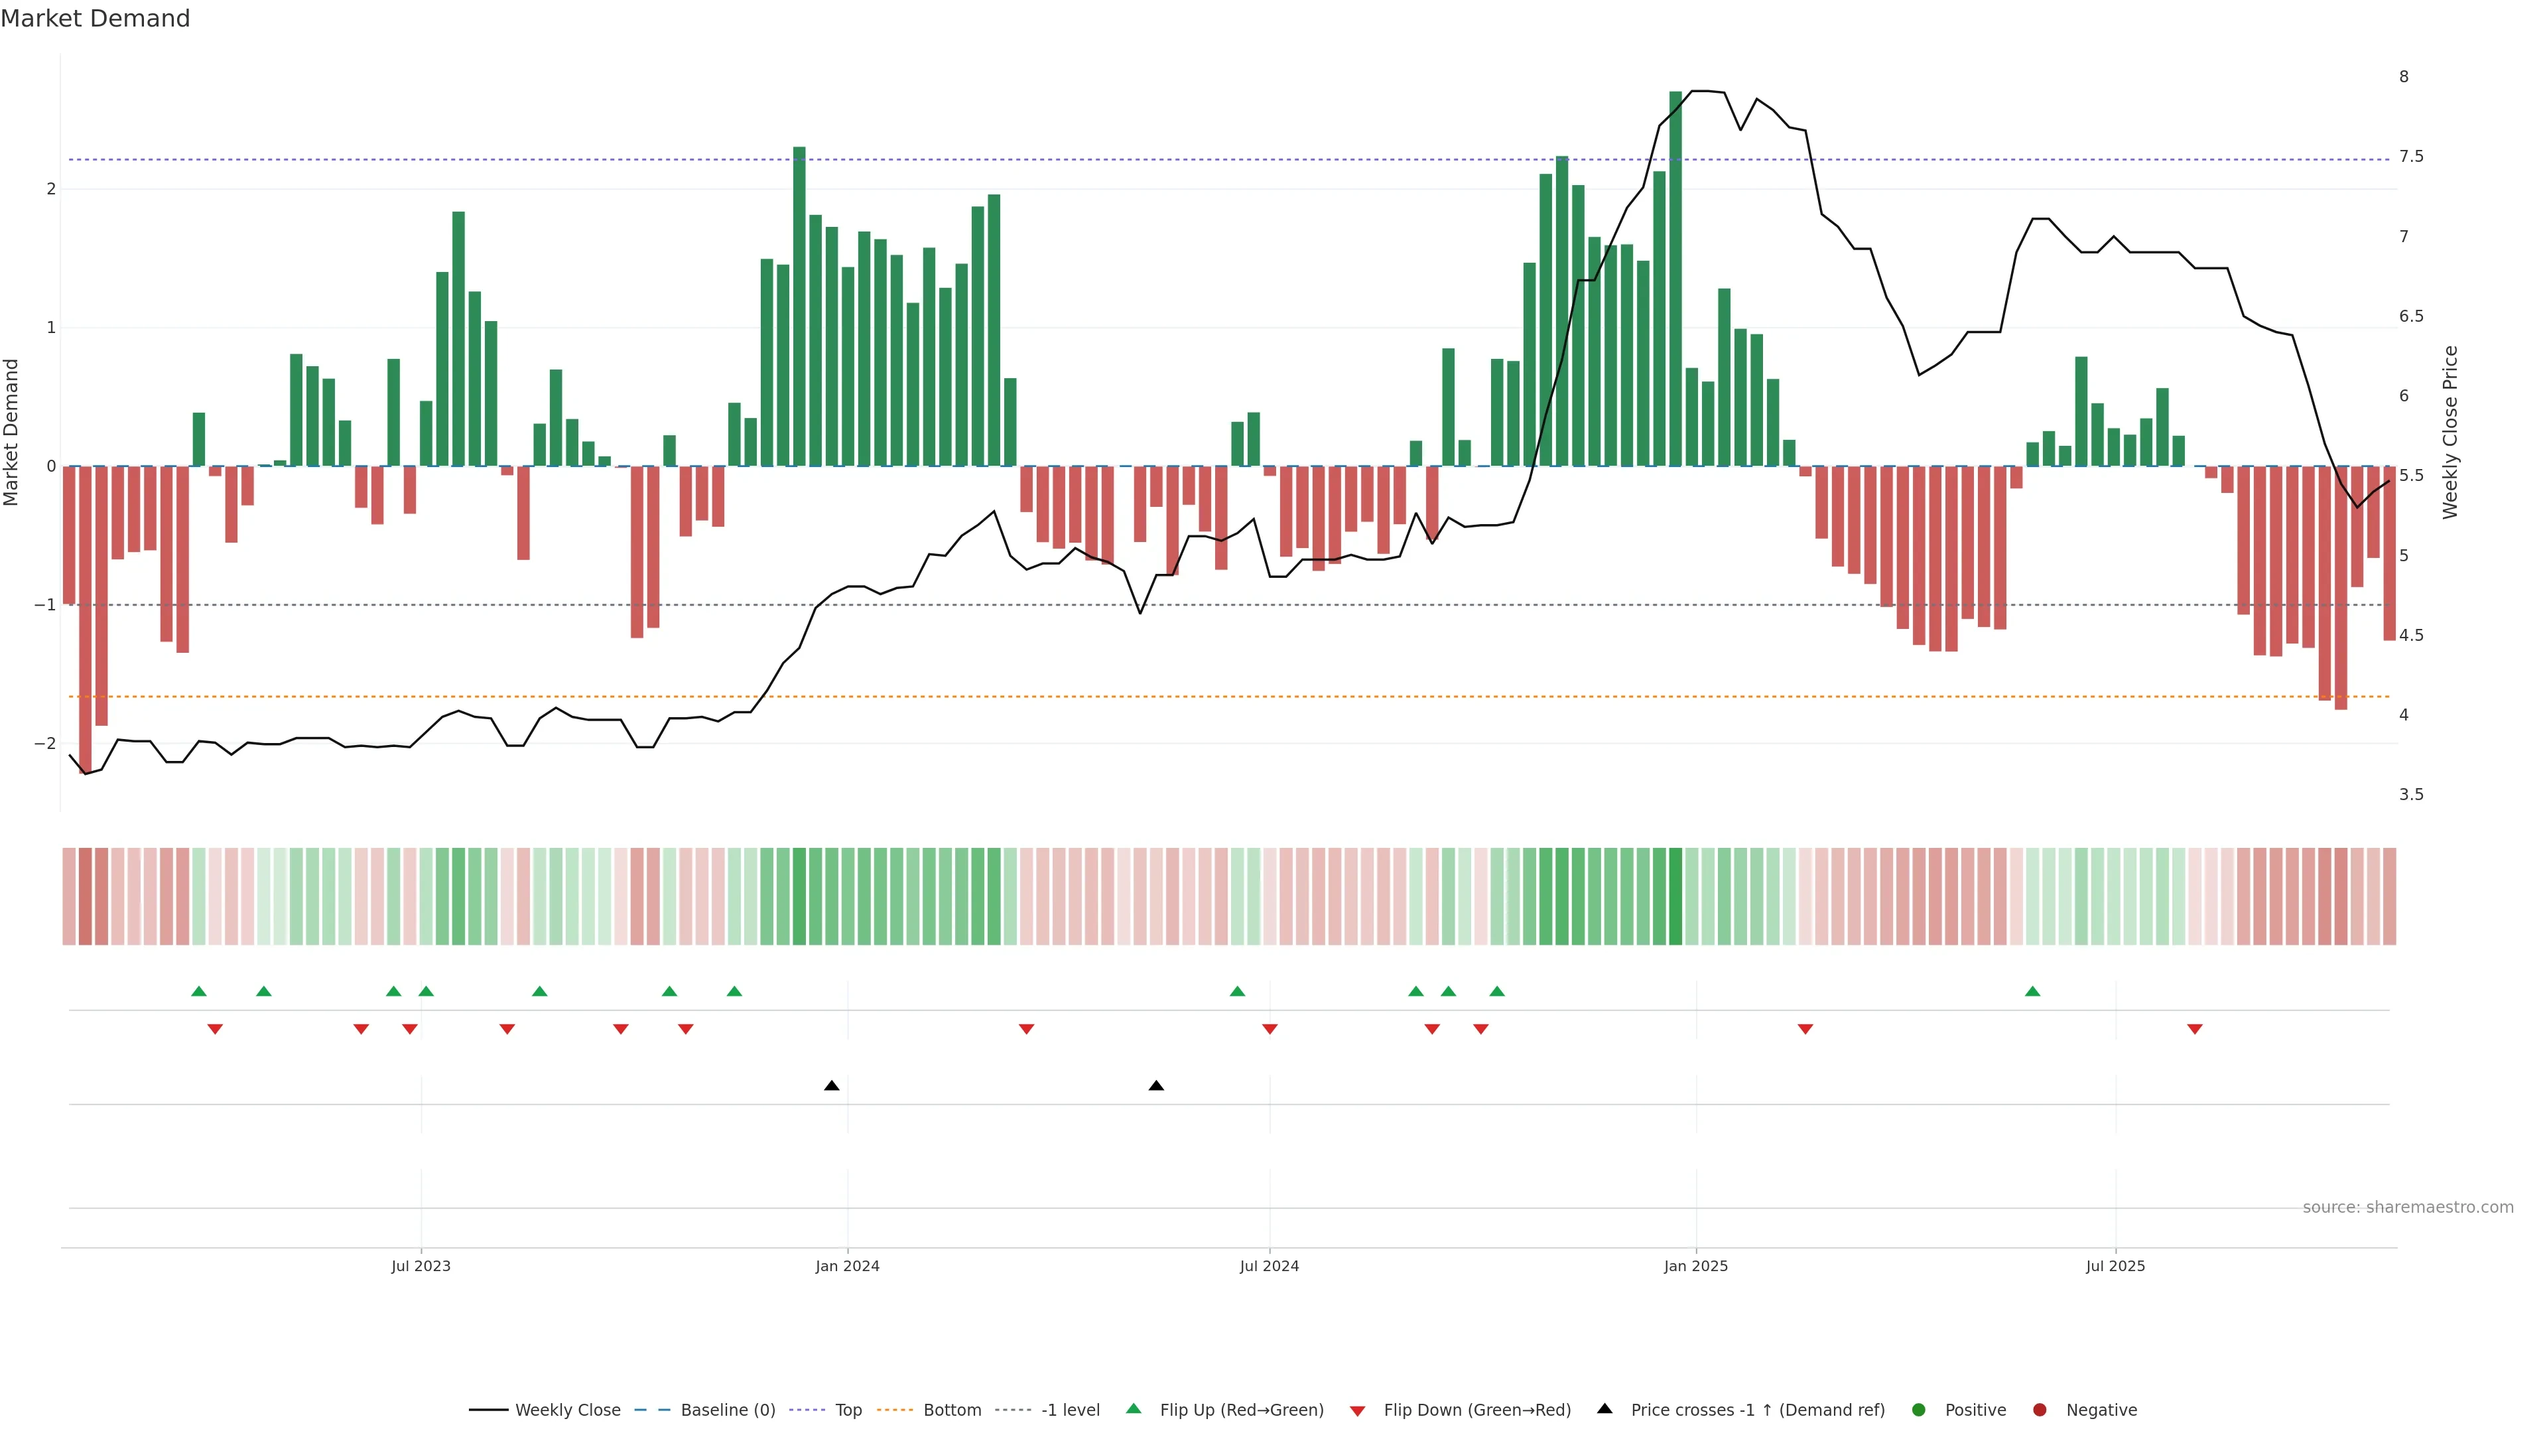The width and height of the screenshot is (2547, 1433).
Task: Click the green Positive legend dot
Action: coord(1919,1410)
